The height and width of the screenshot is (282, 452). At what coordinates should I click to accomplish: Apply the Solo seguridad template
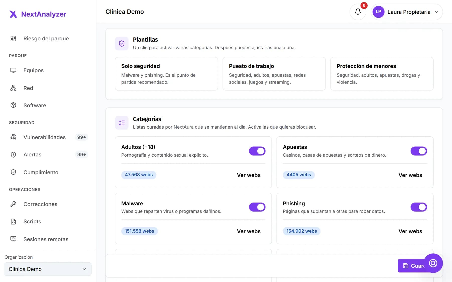(166, 74)
